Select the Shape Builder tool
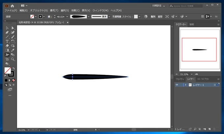The image size is (224, 134). coord(13,46)
